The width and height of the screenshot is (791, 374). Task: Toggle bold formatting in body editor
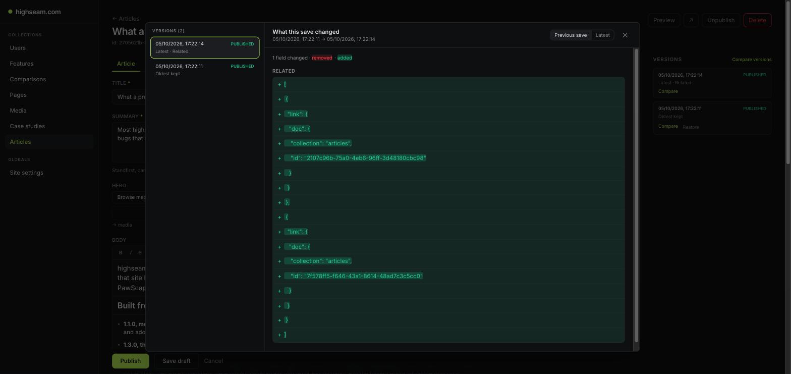coord(121,252)
